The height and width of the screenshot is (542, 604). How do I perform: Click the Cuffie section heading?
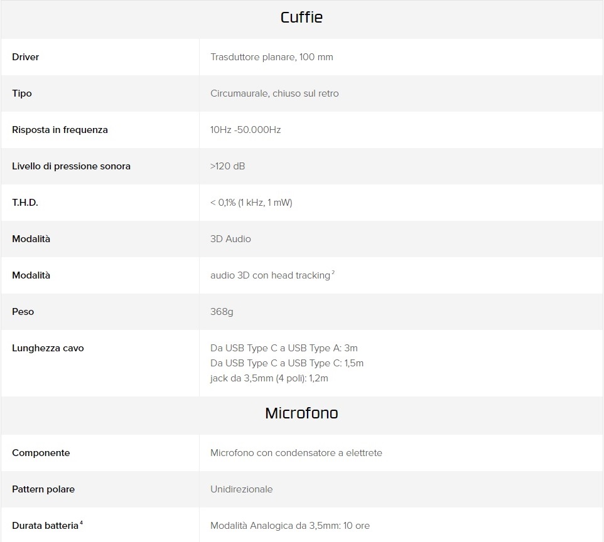(301, 18)
